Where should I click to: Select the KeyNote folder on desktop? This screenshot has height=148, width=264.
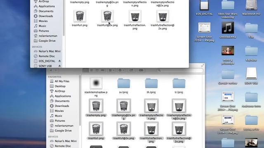[x=251, y=51]
